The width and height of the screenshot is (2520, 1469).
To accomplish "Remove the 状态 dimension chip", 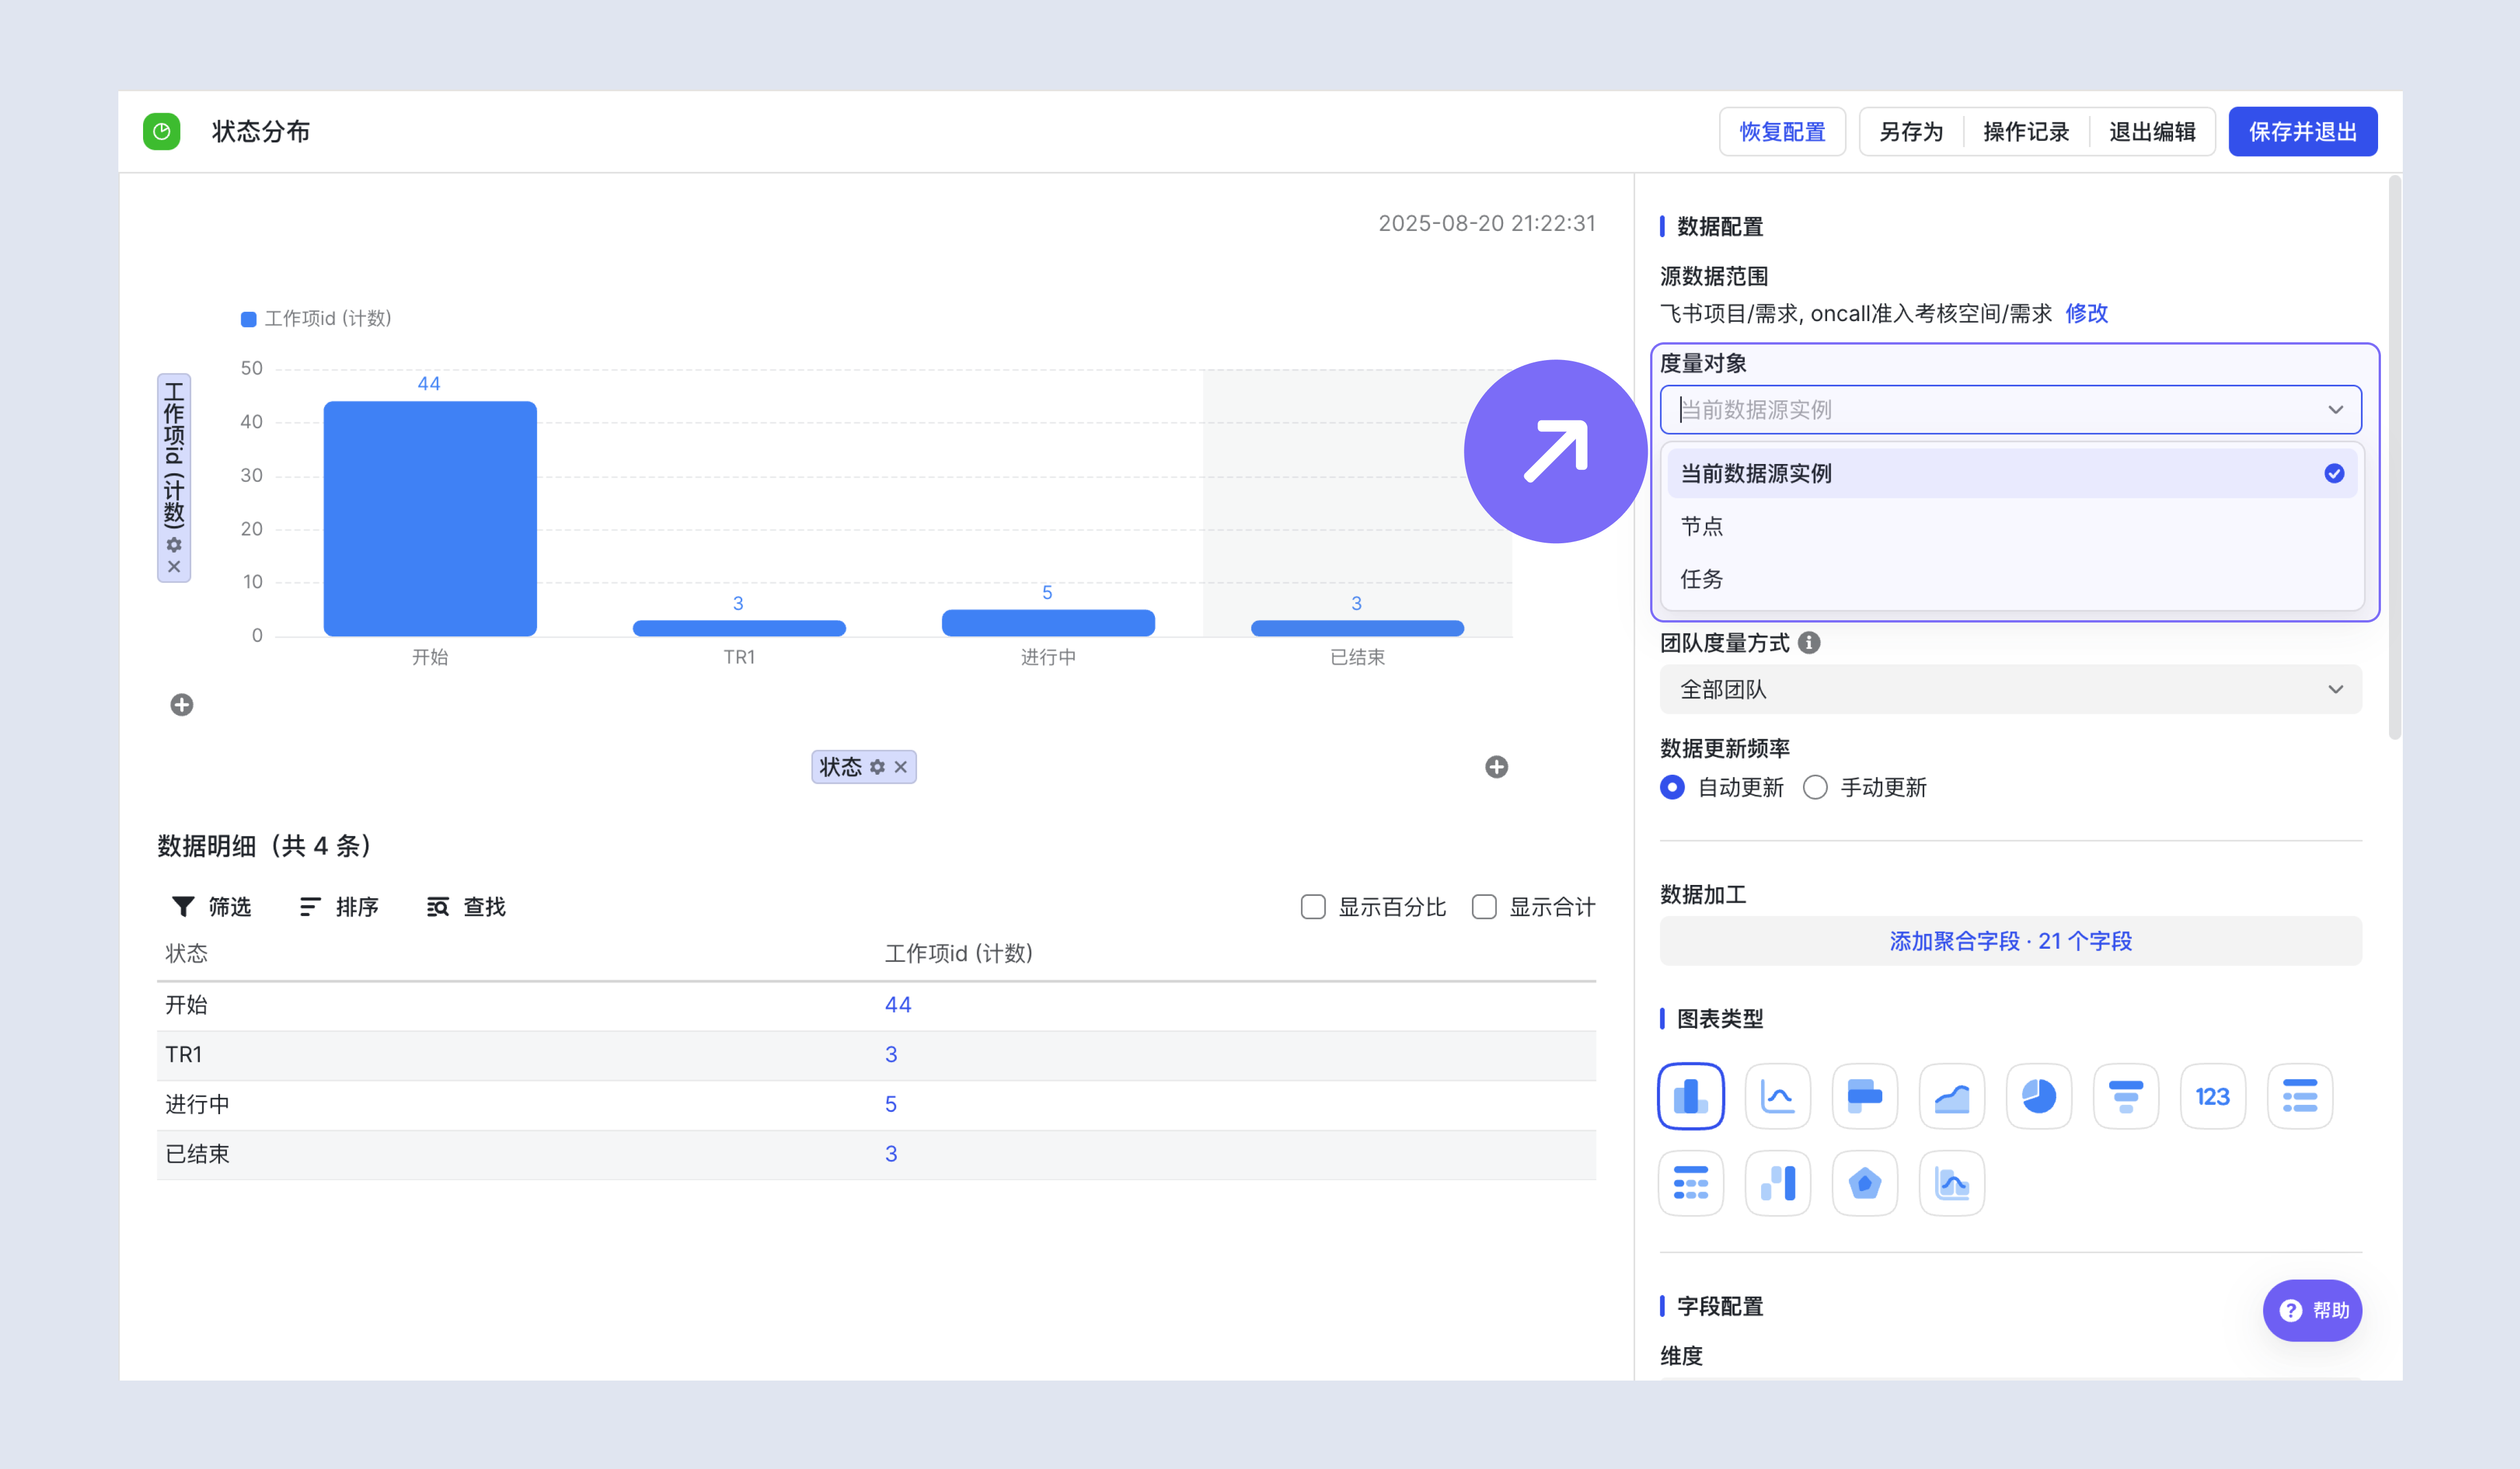I will point(900,767).
